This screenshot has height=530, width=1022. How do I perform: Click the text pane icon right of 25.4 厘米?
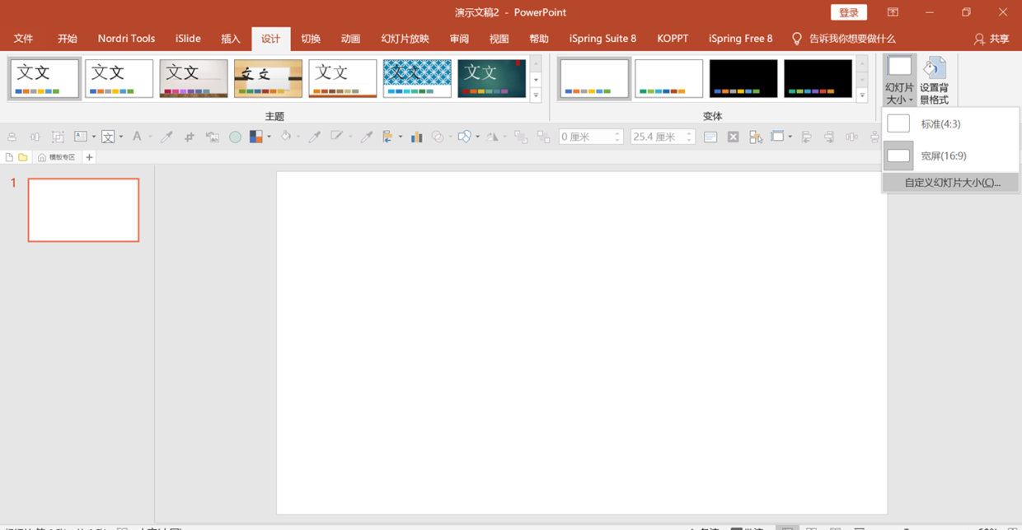point(710,137)
